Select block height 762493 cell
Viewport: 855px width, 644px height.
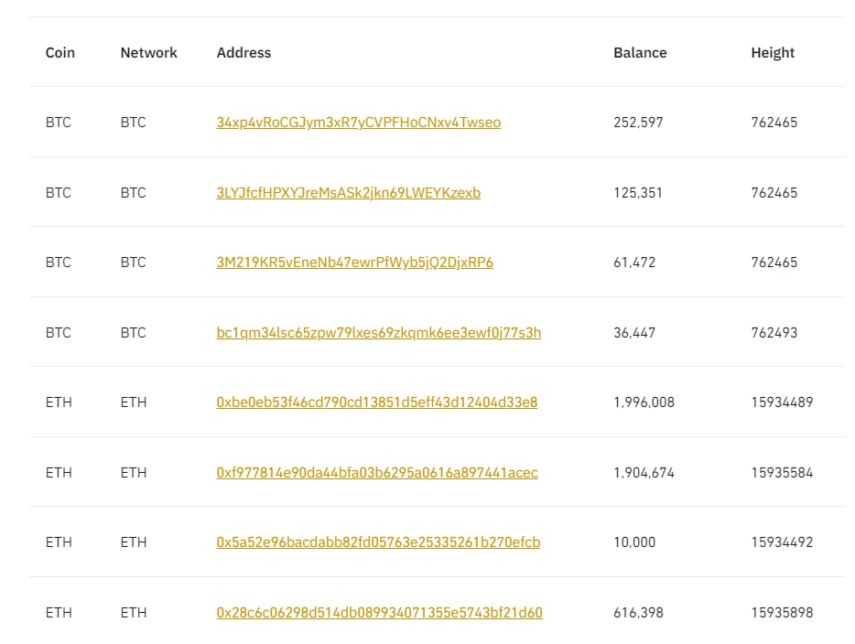coord(774,332)
